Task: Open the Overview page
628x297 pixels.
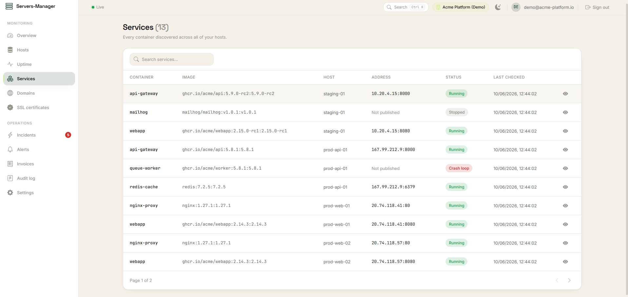Action: pos(39,35)
